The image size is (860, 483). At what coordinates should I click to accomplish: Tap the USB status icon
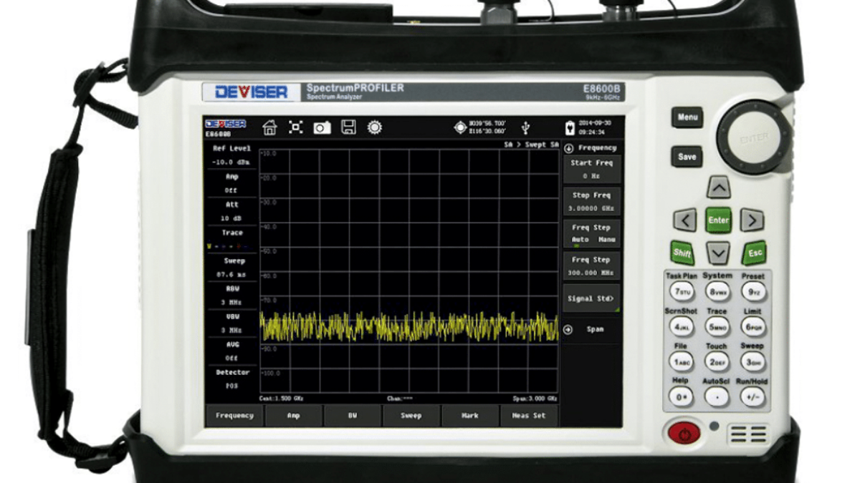pyautogui.click(x=527, y=127)
